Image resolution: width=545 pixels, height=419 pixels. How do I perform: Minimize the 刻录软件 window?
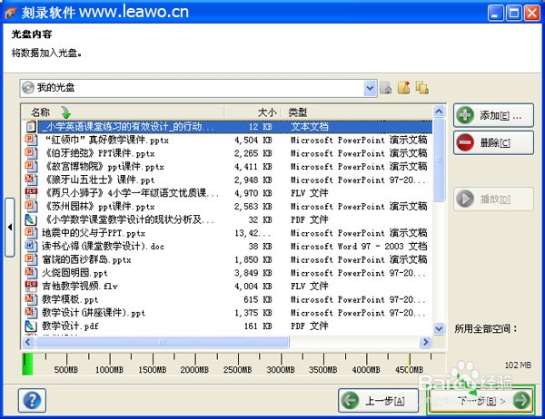pos(496,14)
